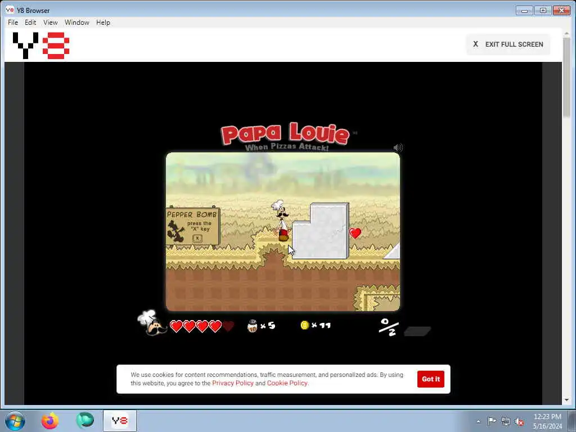Screen dimensions: 576x432
Task: Click the first full heart in HUD
Action: point(176,326)
